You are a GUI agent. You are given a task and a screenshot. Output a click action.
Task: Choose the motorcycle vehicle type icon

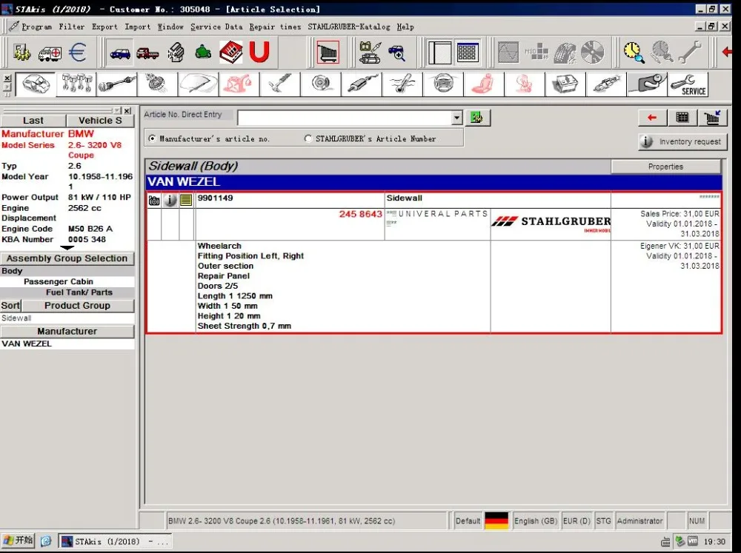(x=203, y=52)
